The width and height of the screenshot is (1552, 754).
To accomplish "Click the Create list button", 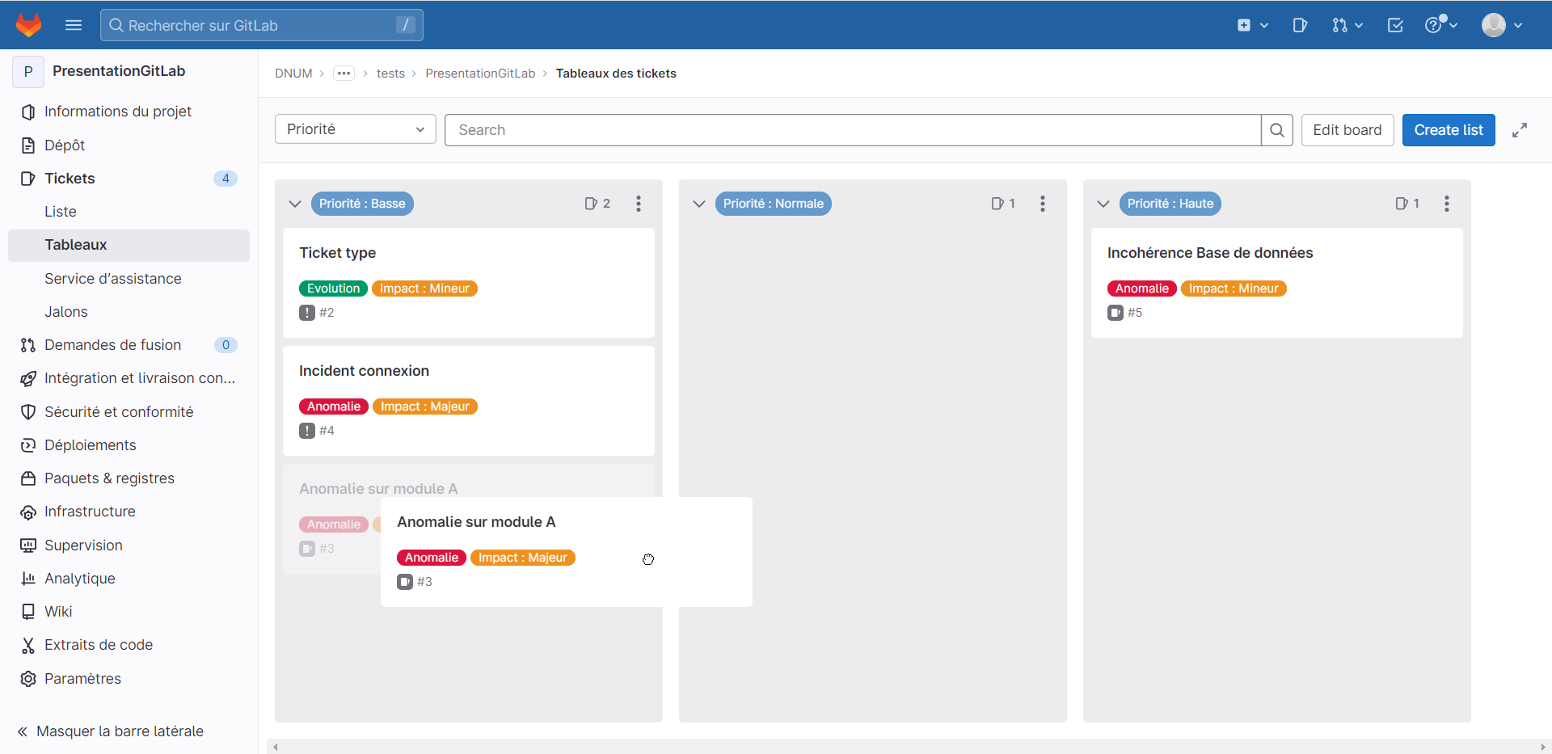I will pyautogui.click(x=1449, y=130).
